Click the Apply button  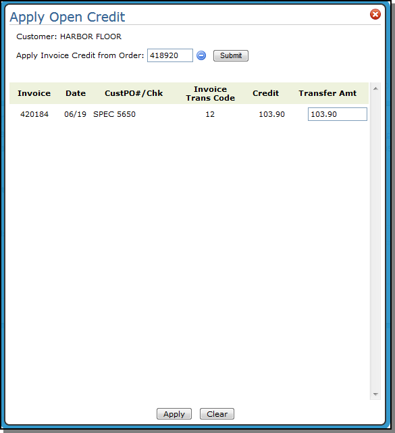click(174, 414)
